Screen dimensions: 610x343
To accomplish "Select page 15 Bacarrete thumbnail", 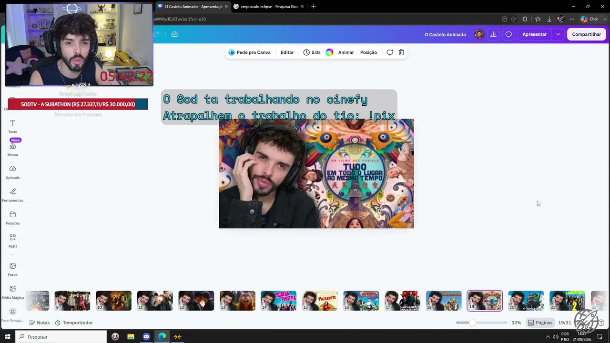I will click(x=320, y=301).
